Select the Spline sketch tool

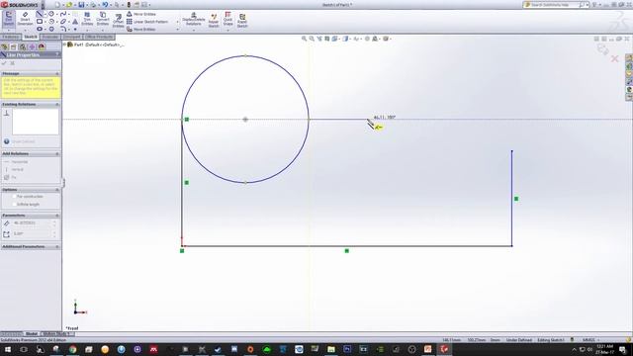(x=63, y=14)
